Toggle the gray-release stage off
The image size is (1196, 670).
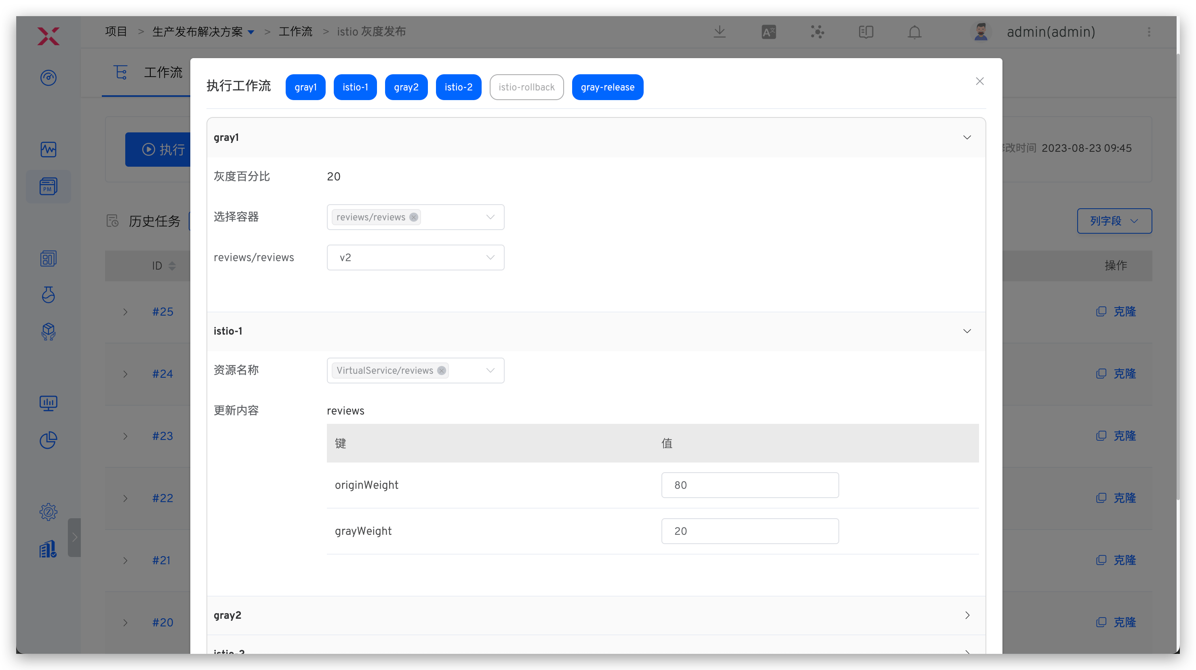click(607, 87)
